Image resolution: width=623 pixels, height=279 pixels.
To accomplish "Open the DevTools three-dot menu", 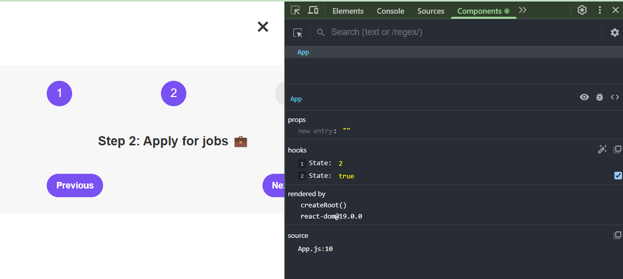I will tap(600, 10).
